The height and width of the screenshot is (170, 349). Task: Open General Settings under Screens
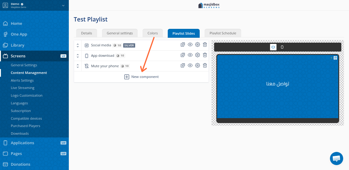point(24,65)
